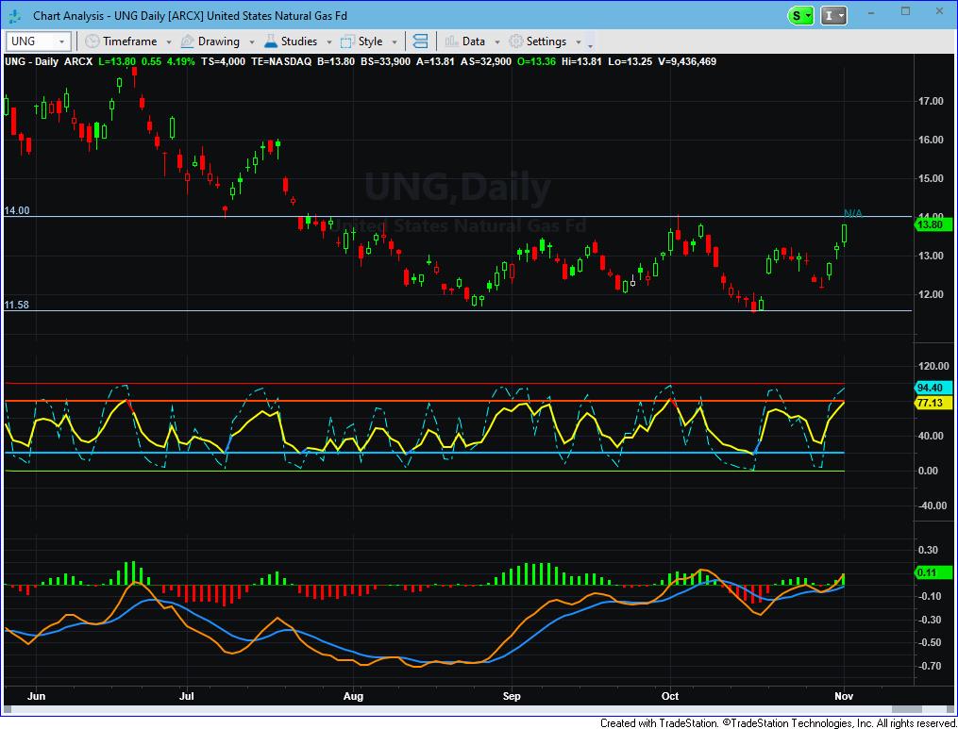Screen dimensions: 958x729
Task: Click the stacked panels layout icon
Action: pos(421,41)
